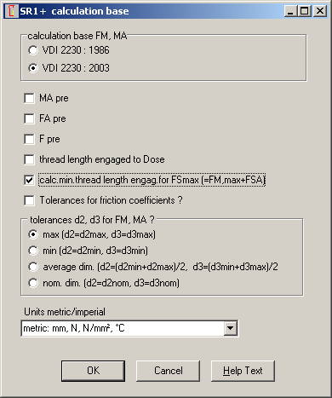
Task: Minimize the calculation base window
Action: [290, 11]
